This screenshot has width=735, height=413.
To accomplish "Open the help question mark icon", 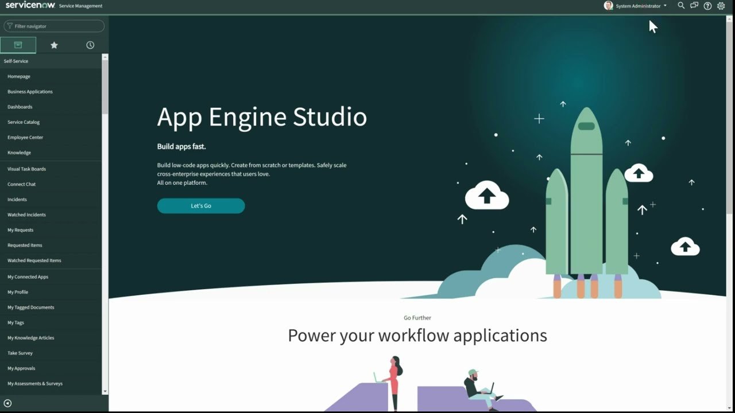I will tap(707, 6).
